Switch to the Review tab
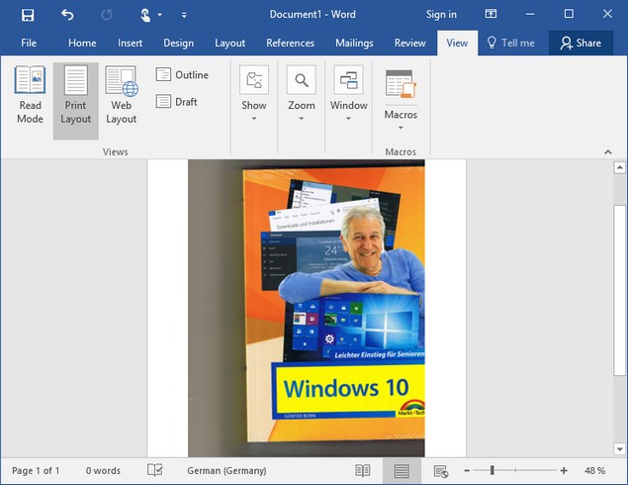The height and width of the screenshot is (485, 628). click(x=409, y=43)
